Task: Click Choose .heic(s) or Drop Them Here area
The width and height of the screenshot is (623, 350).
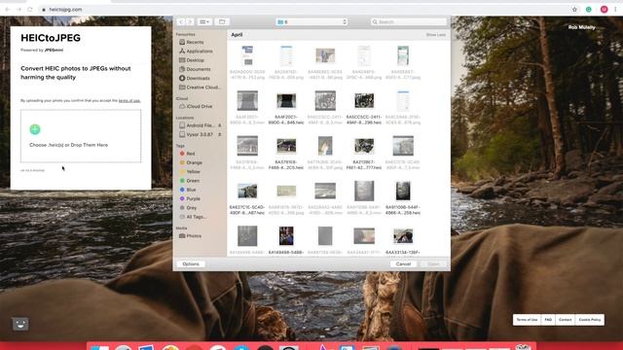Action: 81,136
